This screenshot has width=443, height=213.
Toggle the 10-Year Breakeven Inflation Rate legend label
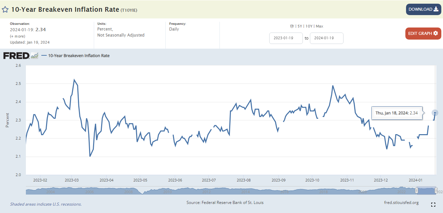click(x=79, y=56)
